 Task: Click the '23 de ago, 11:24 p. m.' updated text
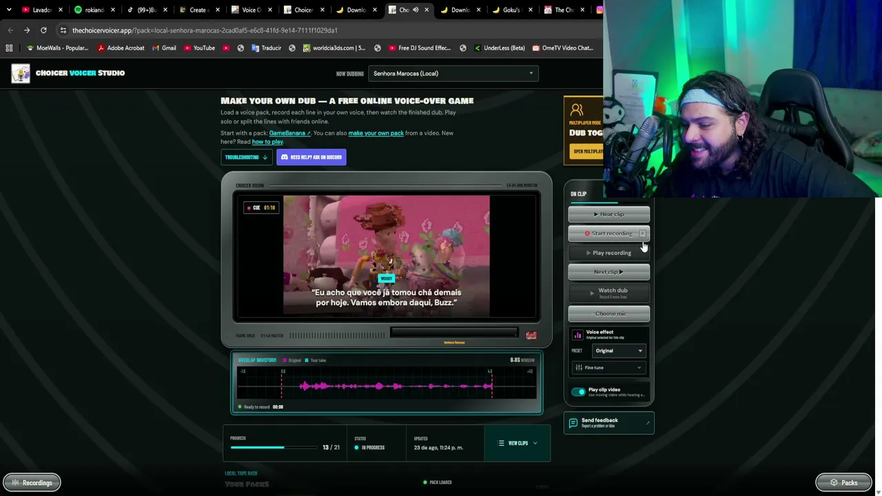tap(438, 448)
